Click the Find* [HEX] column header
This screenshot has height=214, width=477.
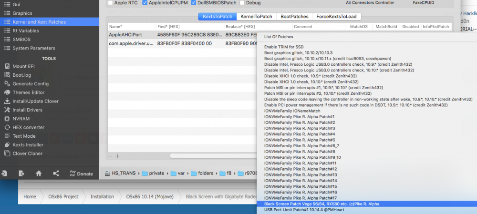tap(190, 26)
